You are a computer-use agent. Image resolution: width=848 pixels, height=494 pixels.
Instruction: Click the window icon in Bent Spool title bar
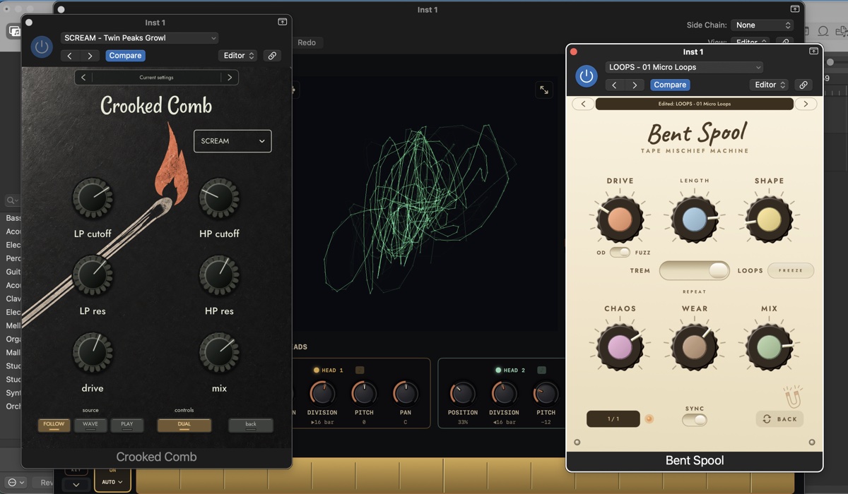pyautogui.click(x=813, y=52)
